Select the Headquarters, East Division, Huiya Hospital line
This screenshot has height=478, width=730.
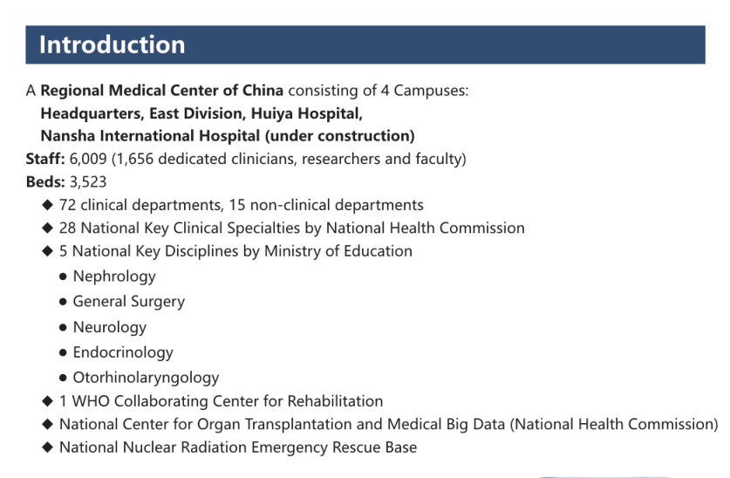(201, 113)
